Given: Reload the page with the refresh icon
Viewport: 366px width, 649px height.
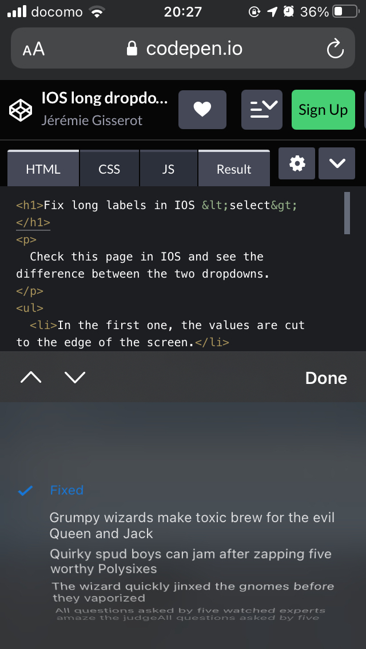Looking at the screenshot, I should [335, 49].
